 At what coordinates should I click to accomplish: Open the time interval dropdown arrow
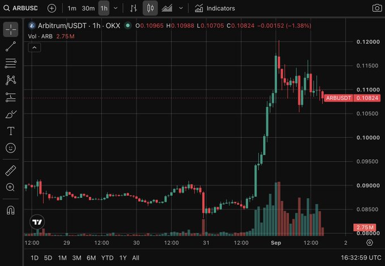point(115,8)
